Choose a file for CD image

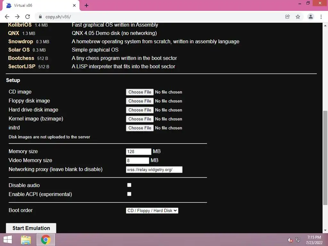coord(140,92)
